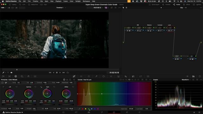Screen dimensions: 203x114
Task: Reset the Gamma color wheel
Action: pos(35,87)
